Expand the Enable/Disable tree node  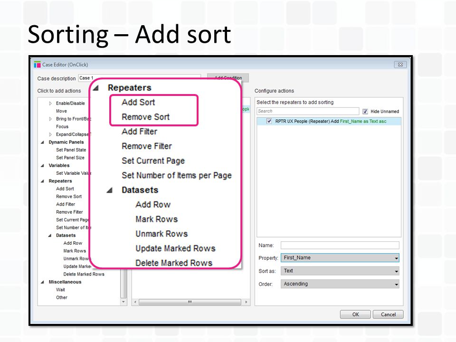click(x=50, y=103)
